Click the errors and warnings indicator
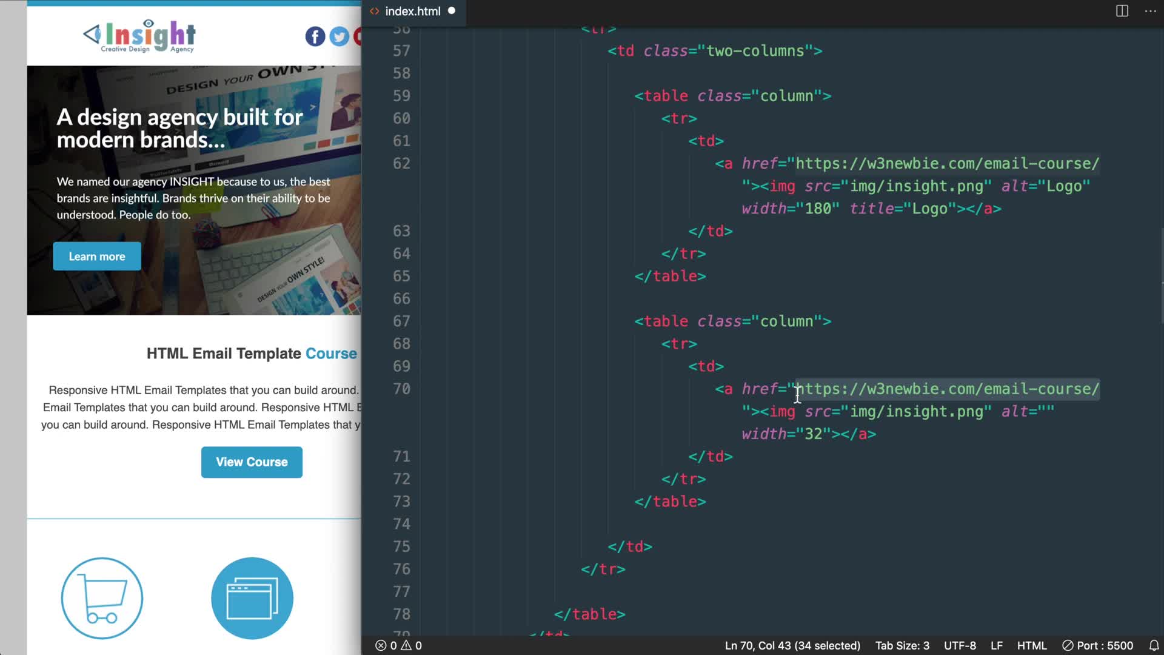 (398, 645)
